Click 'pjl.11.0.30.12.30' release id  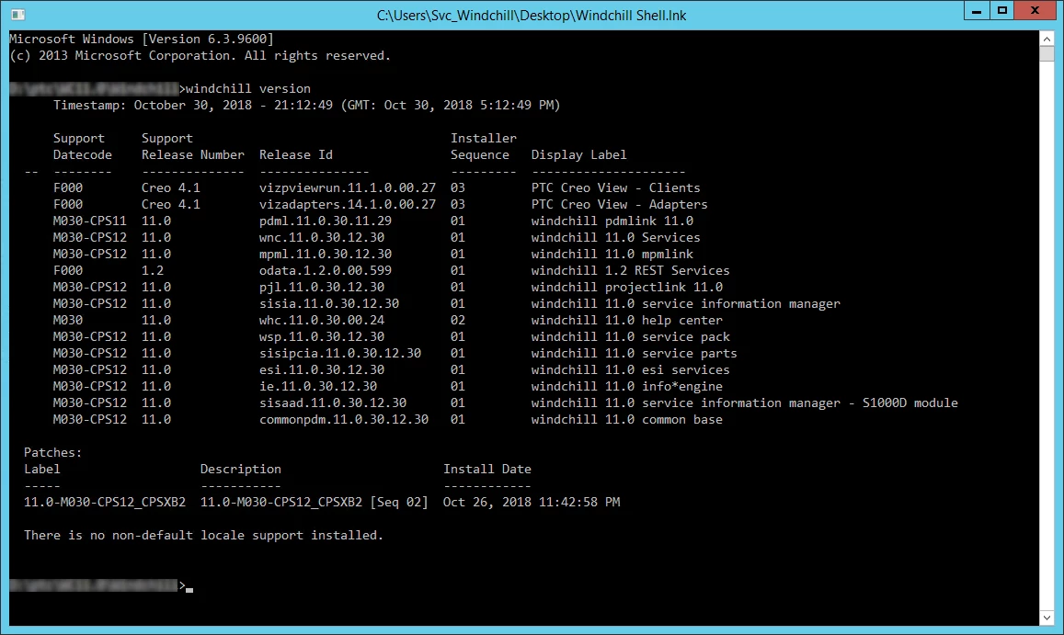[322, 287]
